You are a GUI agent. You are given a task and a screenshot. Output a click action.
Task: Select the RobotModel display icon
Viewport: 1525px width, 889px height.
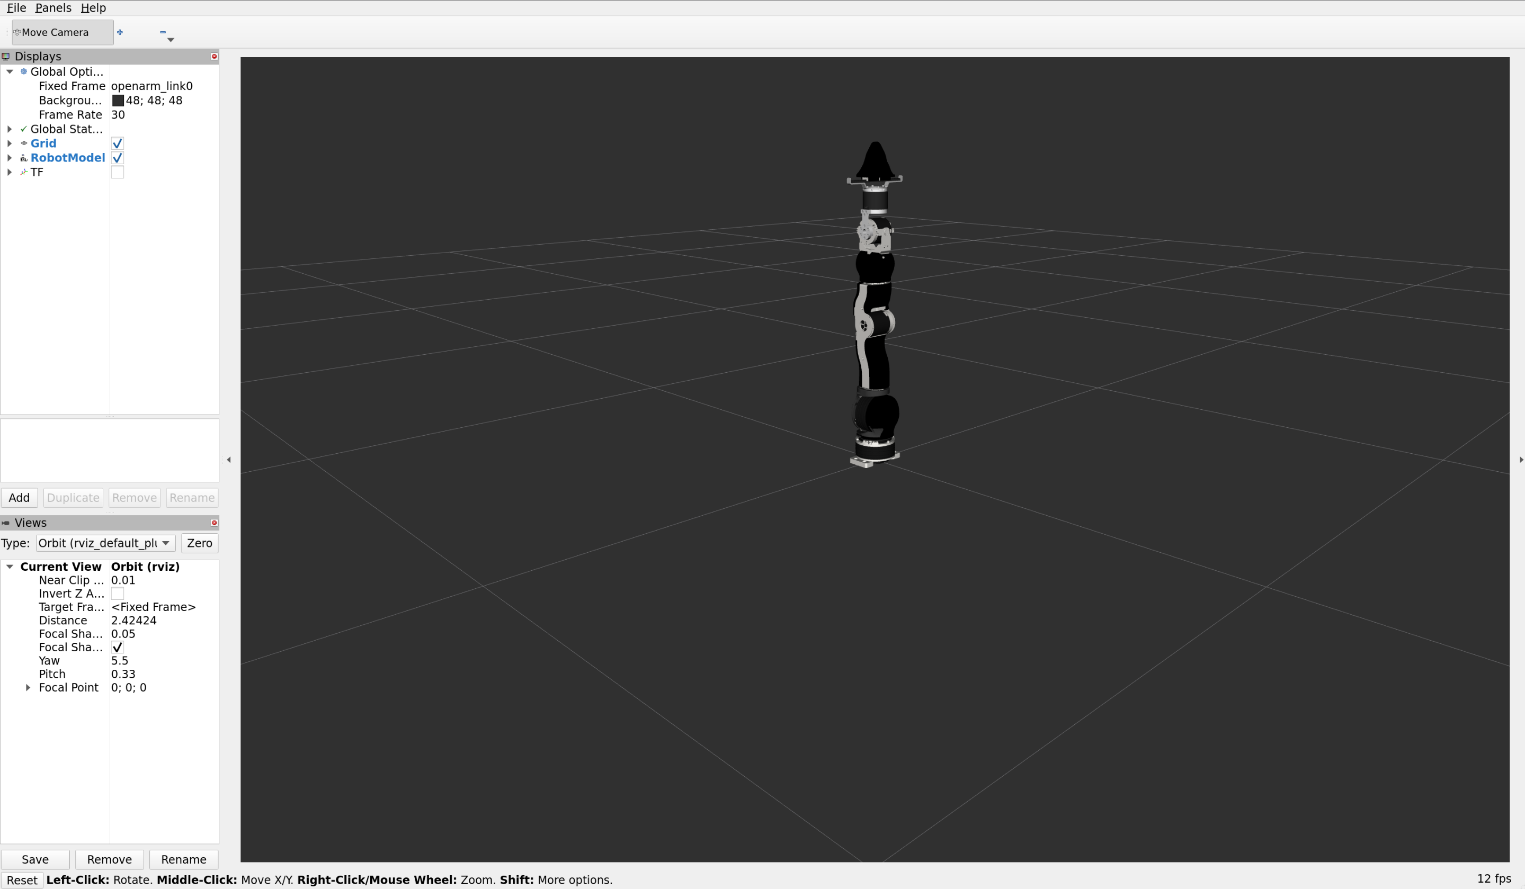pyautogui.click(x=24, y=158)
